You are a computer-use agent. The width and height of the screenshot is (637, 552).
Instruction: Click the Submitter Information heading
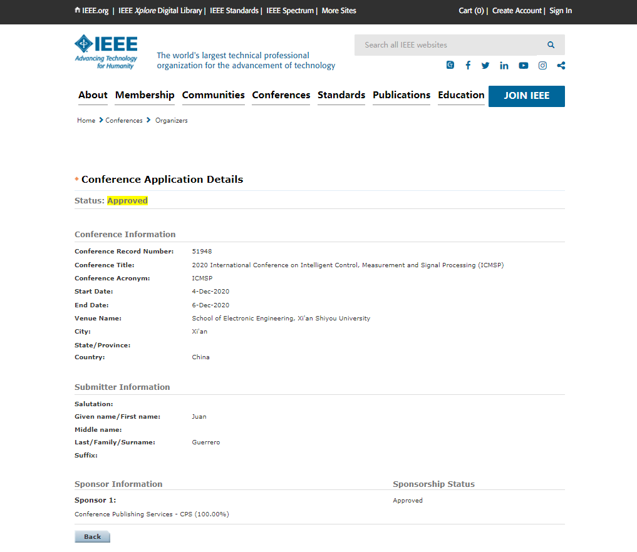pos(122,387)
